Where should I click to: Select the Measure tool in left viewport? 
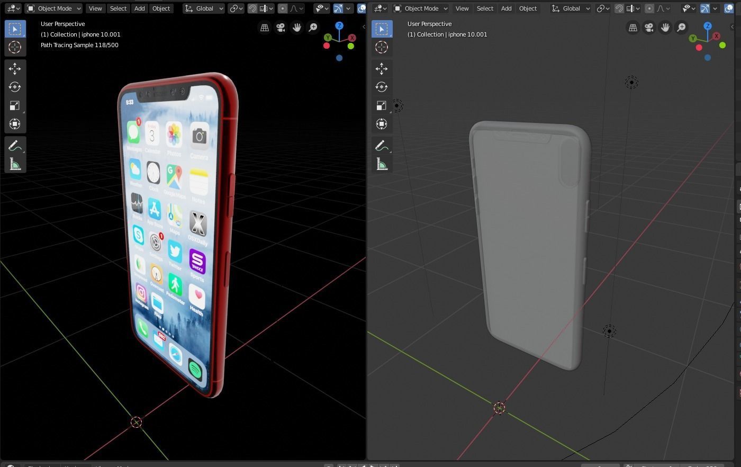pos(15,164)
